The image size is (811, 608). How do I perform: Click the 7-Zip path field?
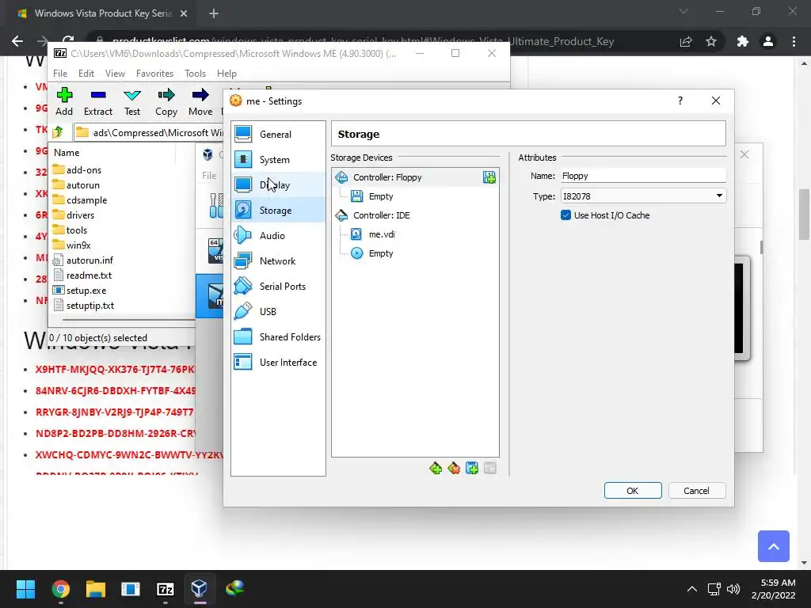(x=148, y=133)
